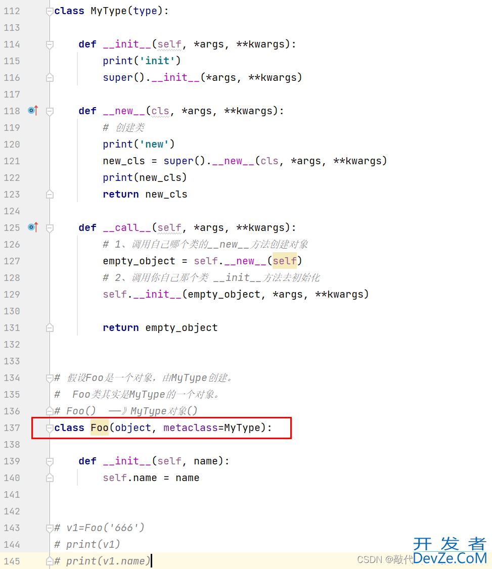Click the cls parameter on line 118
492x569 pixels.
click(160, 111)
